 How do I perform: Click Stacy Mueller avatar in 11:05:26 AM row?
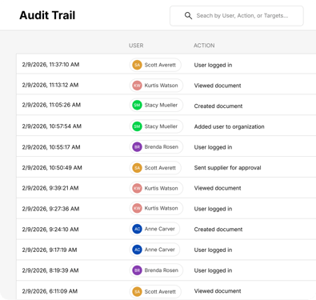tap(137, 105)
